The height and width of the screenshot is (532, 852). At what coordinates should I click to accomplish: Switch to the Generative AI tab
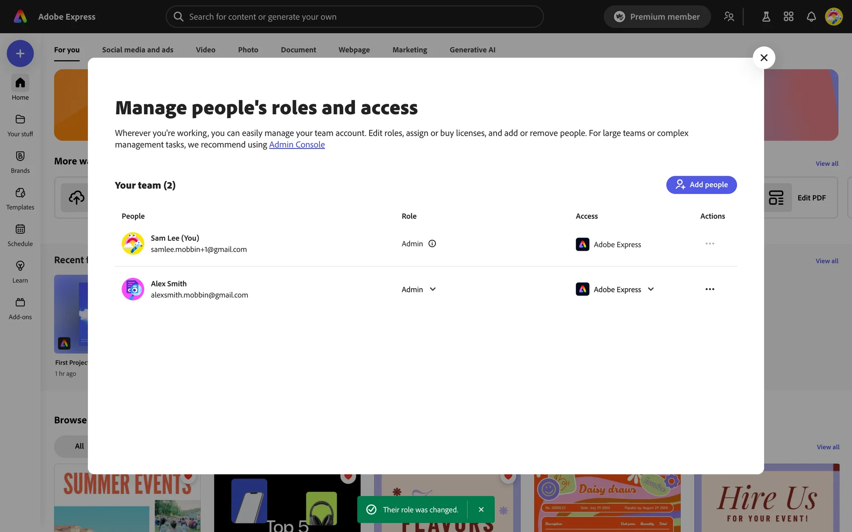pos(472,50)
